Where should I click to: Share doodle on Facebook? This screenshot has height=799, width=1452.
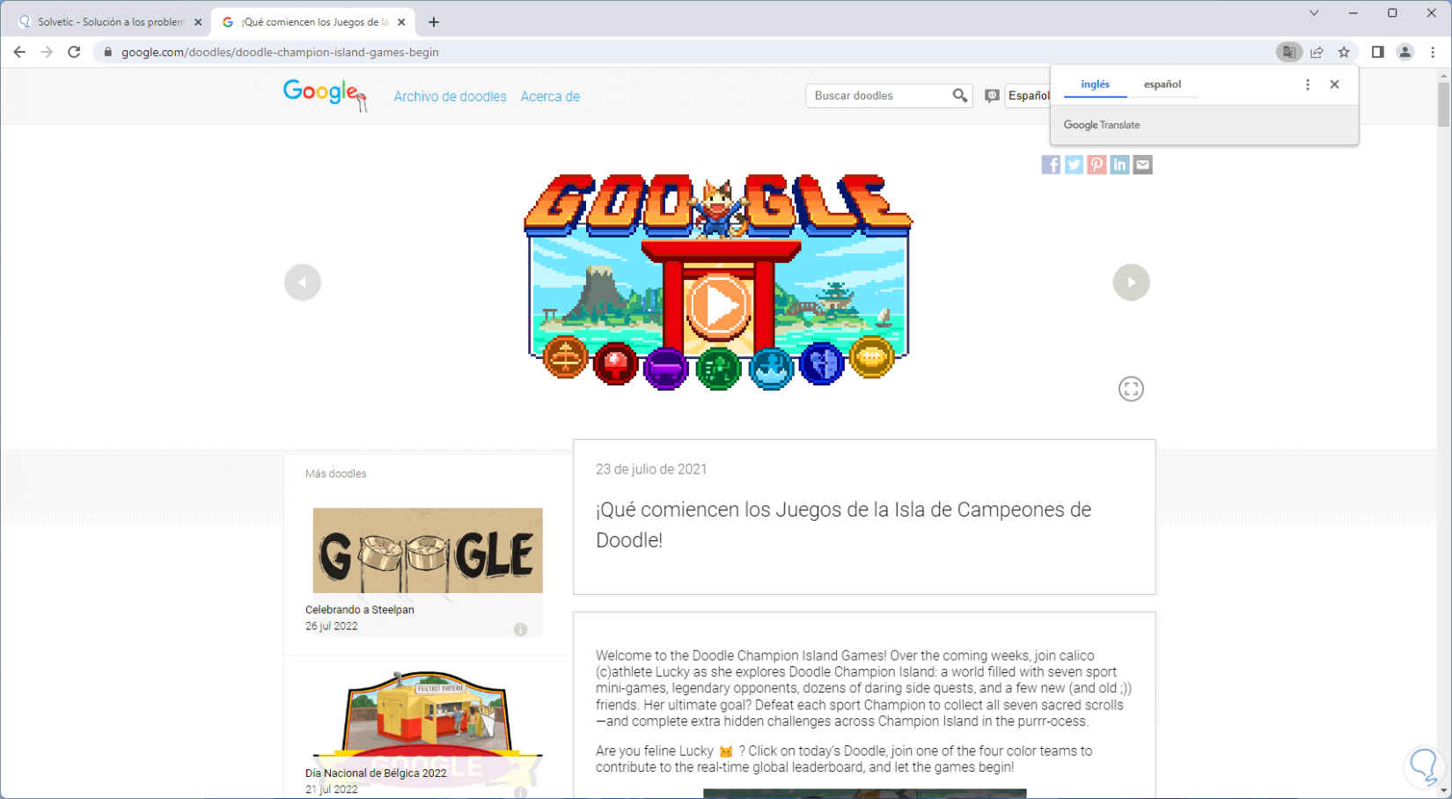(1051, 165)
